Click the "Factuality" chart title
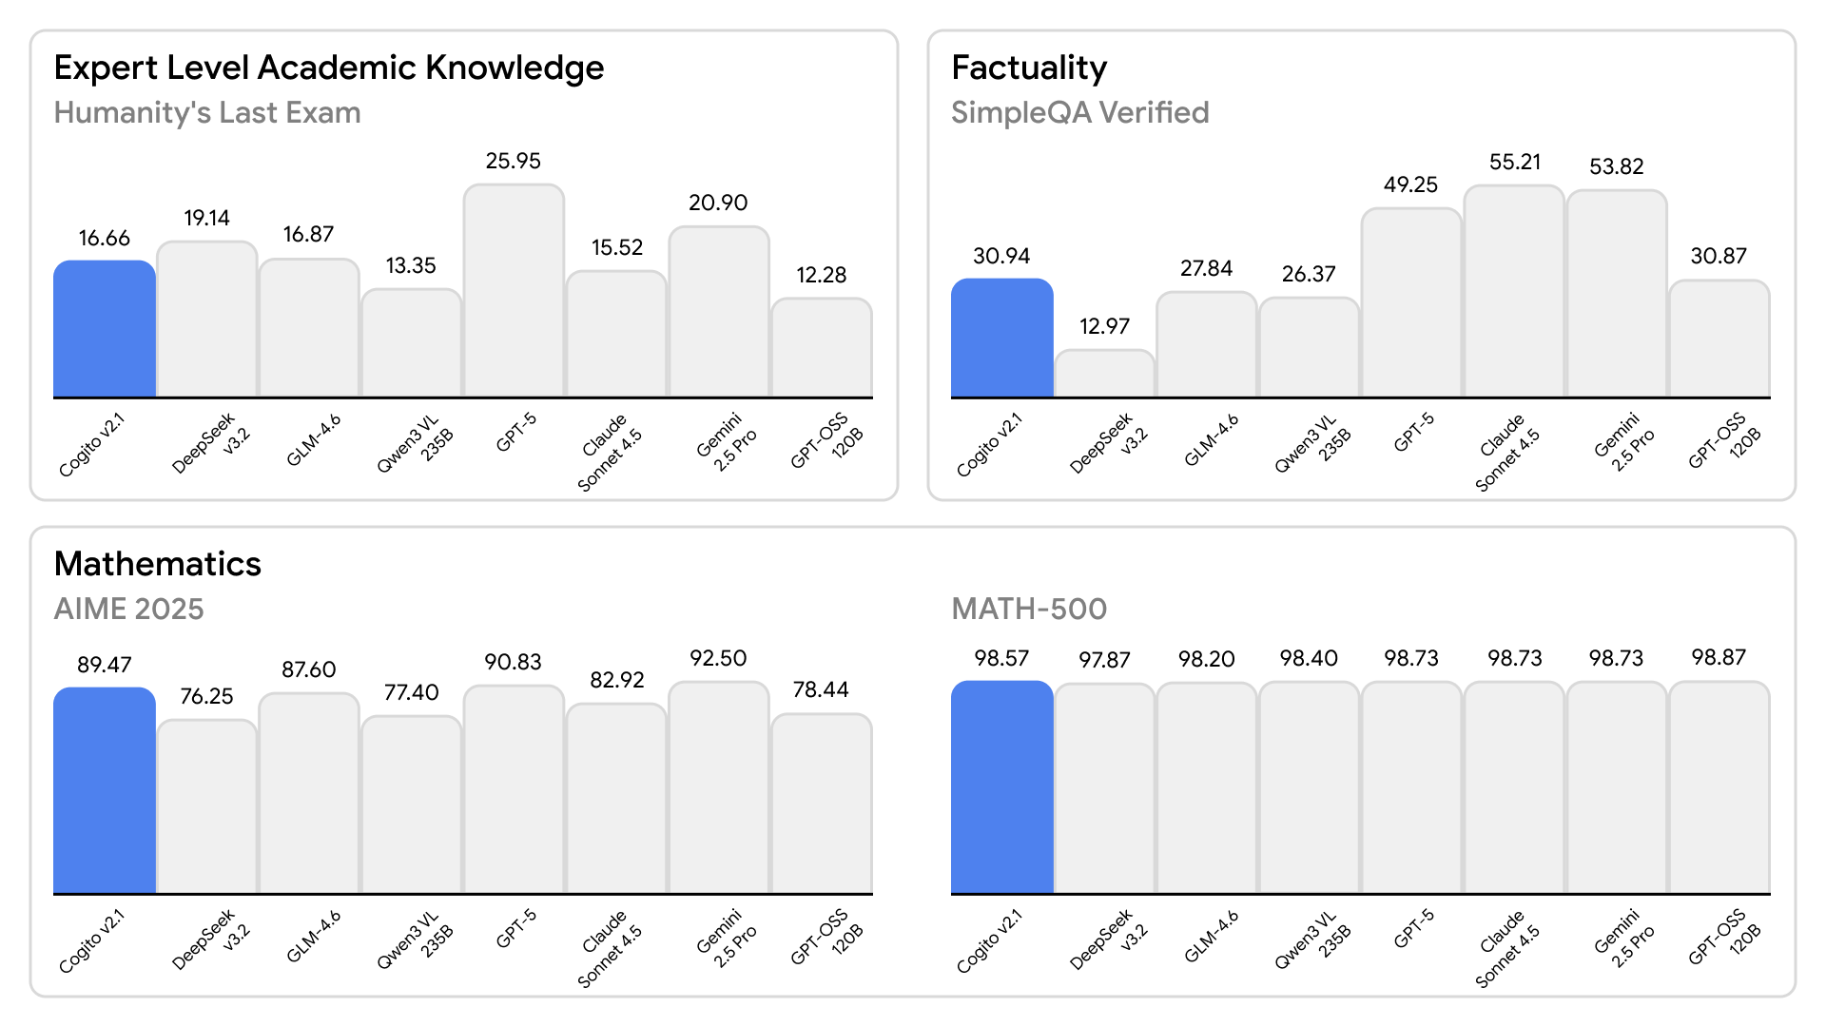This screenshot has height=1027, width=1826. (1029, 68)
